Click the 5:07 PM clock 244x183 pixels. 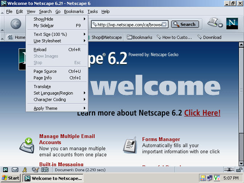pos(231,178)
